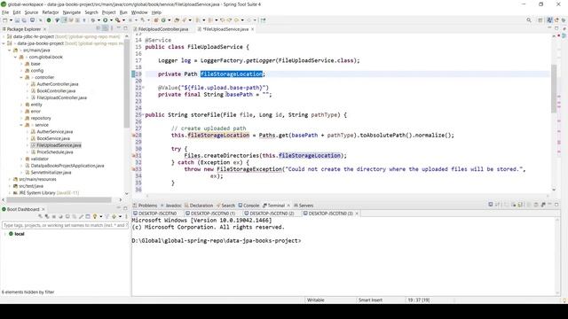The height and width of the screenshot is (319, 568).
Task: Click the Open Terminal icon in Terminal toolbar
Action: click(491, 205)
